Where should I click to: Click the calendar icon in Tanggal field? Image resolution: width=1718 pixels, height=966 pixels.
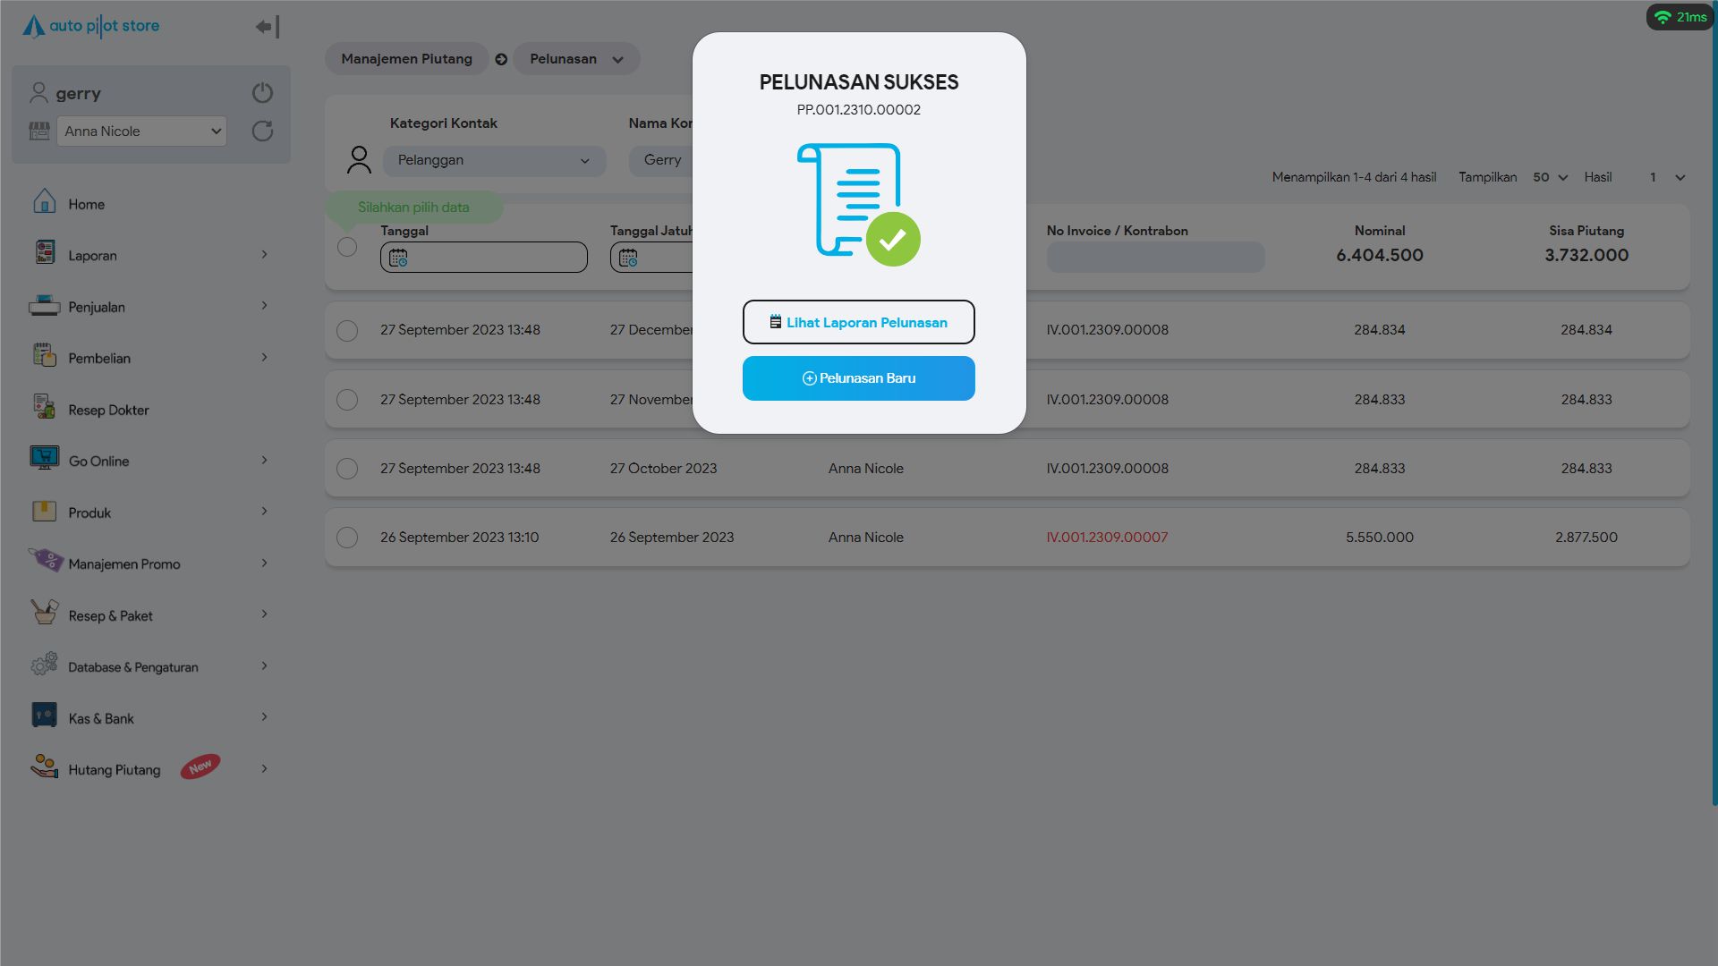[398, 258]
